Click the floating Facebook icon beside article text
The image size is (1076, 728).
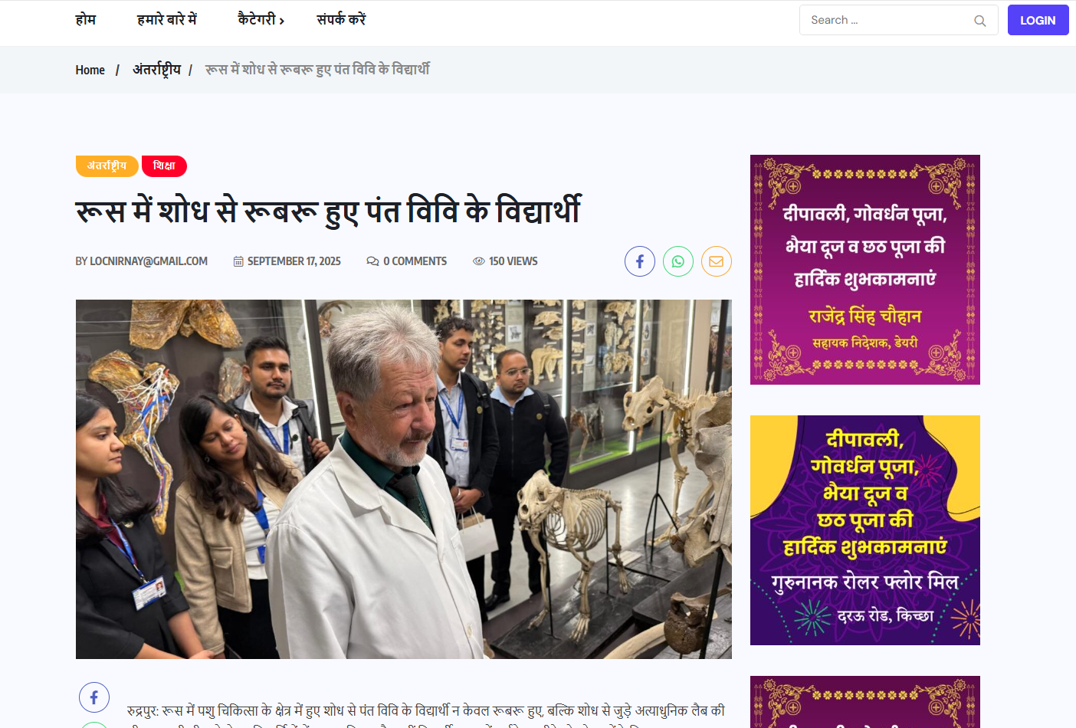pyautogui.click(x=94, y=697)
